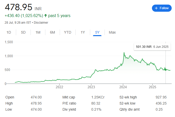
Task: Switch to 6M chart view
Action: tap(53, 32)
